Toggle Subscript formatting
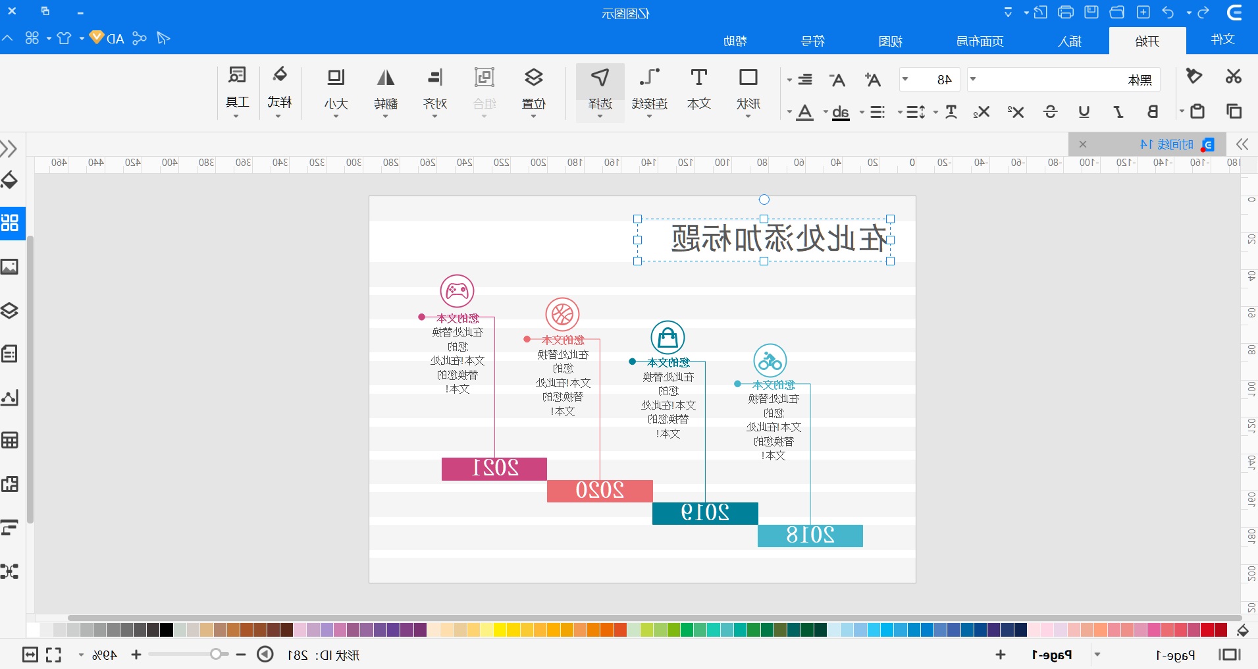 [x=982, y=111]
